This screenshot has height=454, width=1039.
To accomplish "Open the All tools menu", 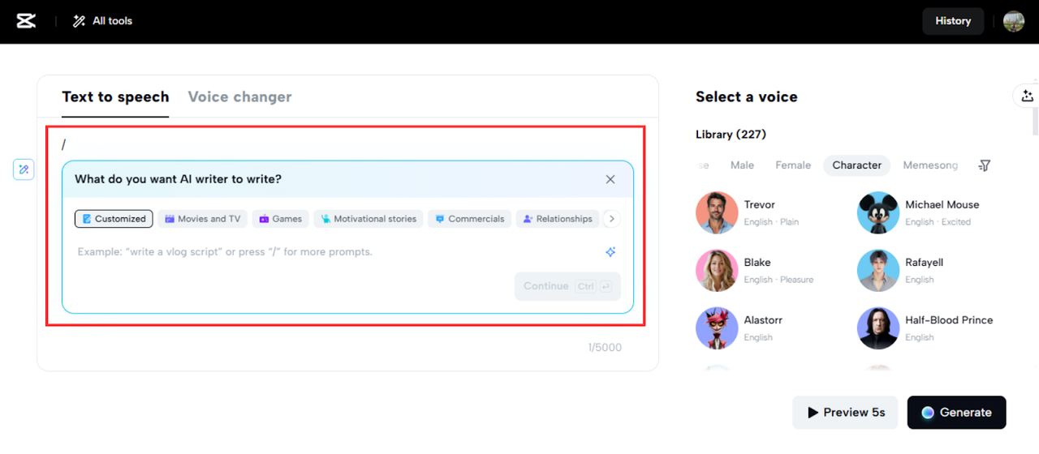I will 102,21.
